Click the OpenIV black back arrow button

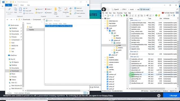pyautogui.click(x=104, y=9)
